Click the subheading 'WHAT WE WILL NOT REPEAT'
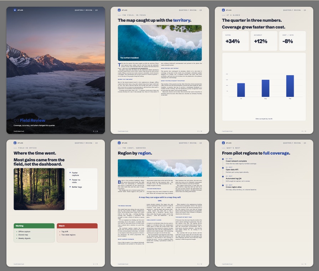The image size is (319, 271). (170, 68)
